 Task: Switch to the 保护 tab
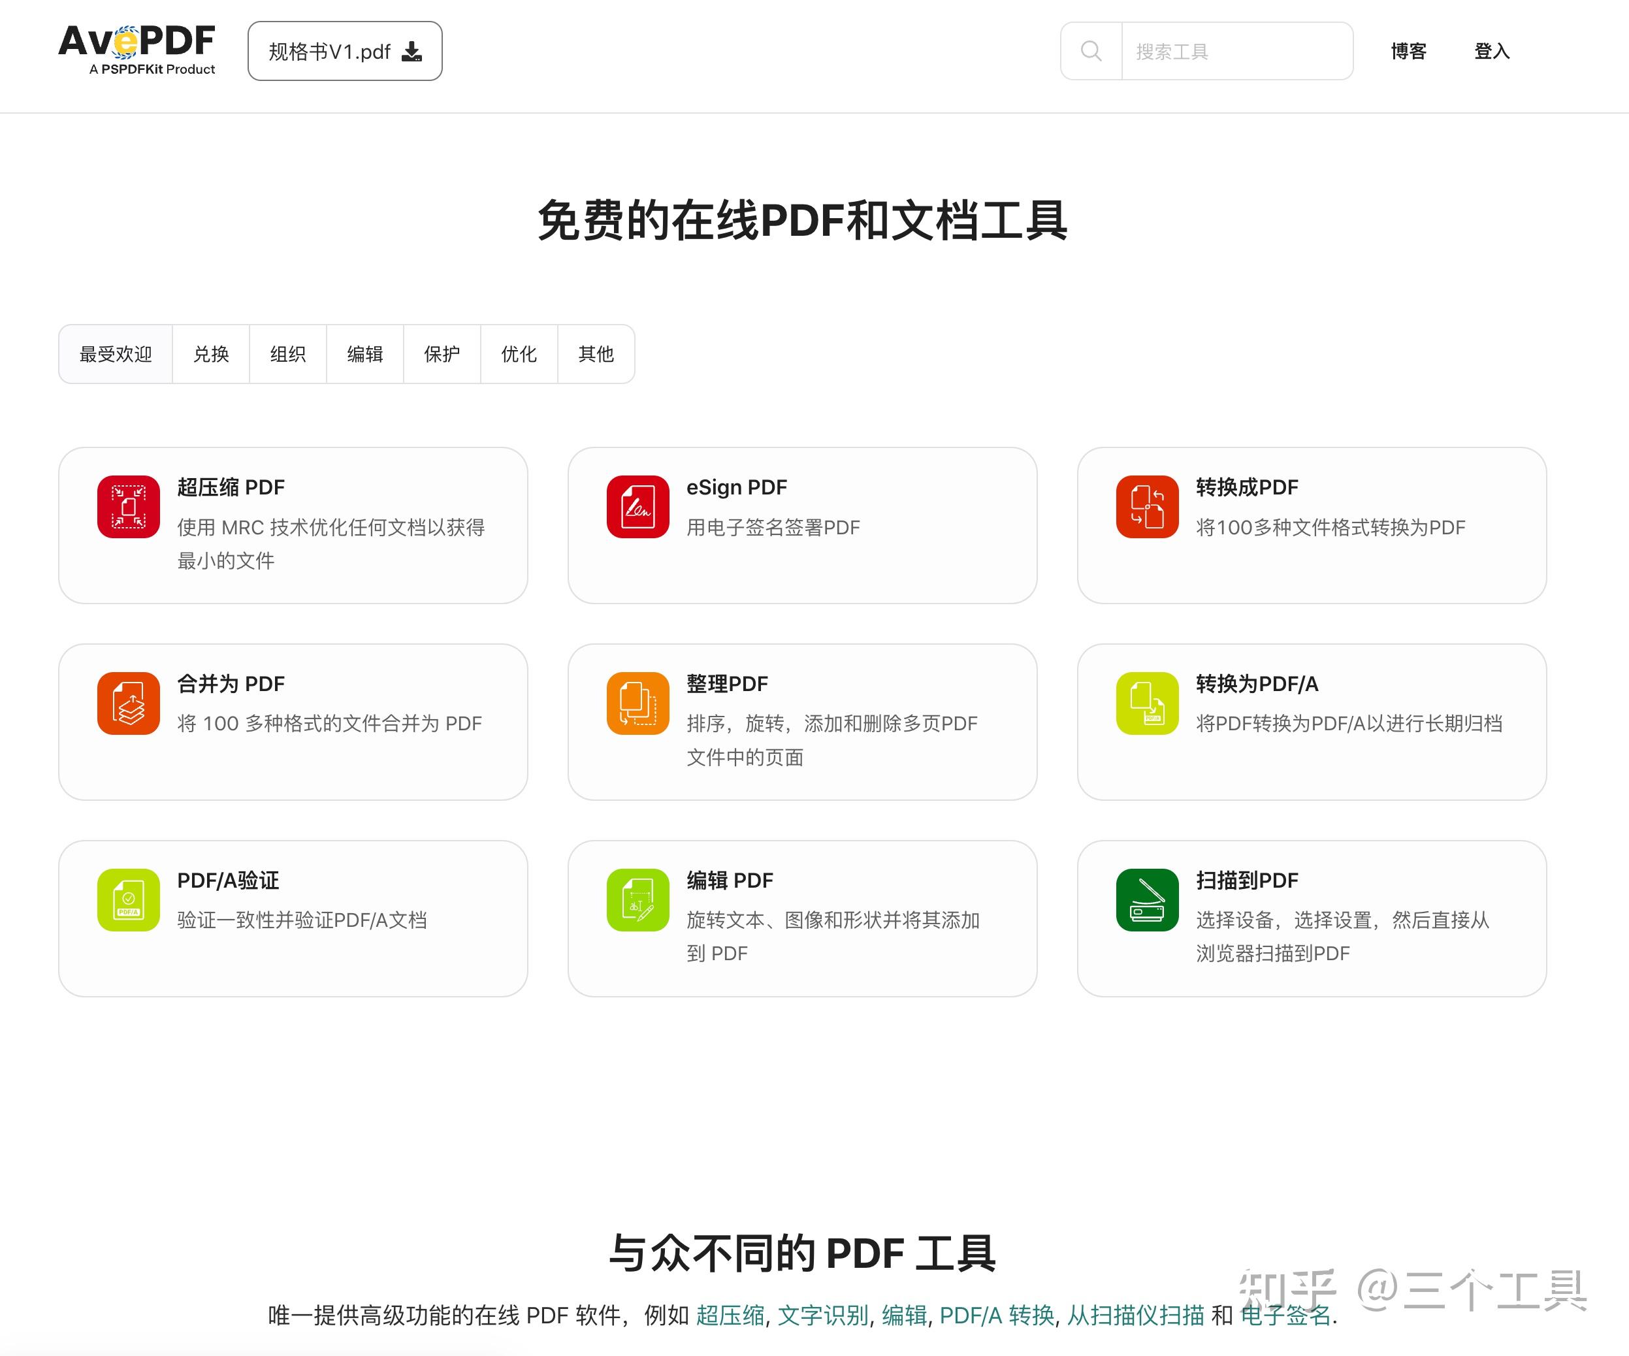[442, 354]
